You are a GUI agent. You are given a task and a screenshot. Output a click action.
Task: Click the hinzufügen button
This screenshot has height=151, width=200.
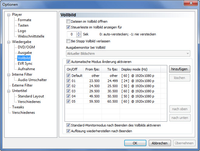pyautogui.click(x=180, y=69)
